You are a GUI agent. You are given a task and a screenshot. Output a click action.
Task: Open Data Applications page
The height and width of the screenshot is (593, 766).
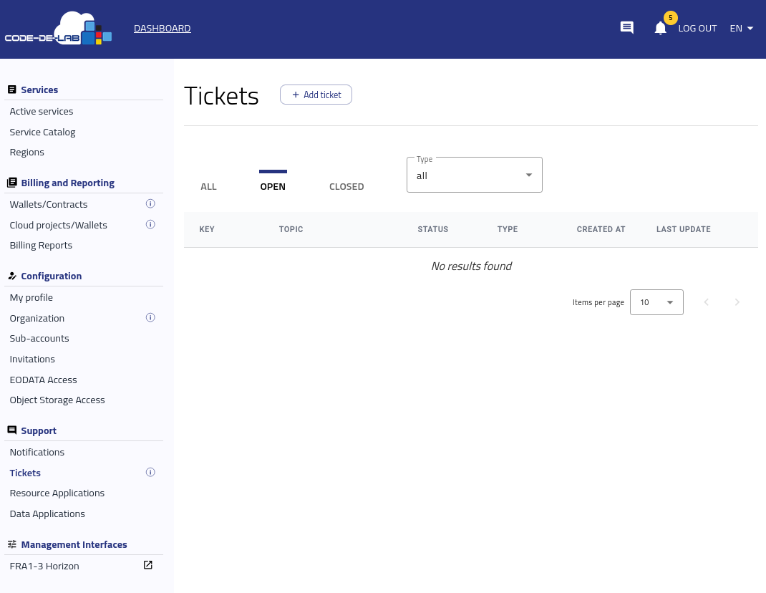(x=47, y=514)
